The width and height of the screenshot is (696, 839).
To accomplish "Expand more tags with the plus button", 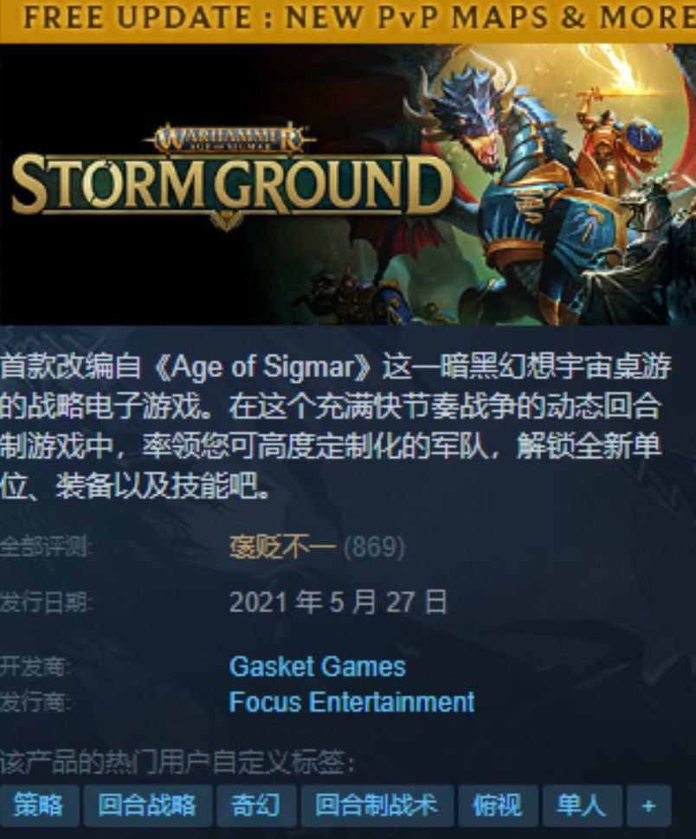I will 648,805.
